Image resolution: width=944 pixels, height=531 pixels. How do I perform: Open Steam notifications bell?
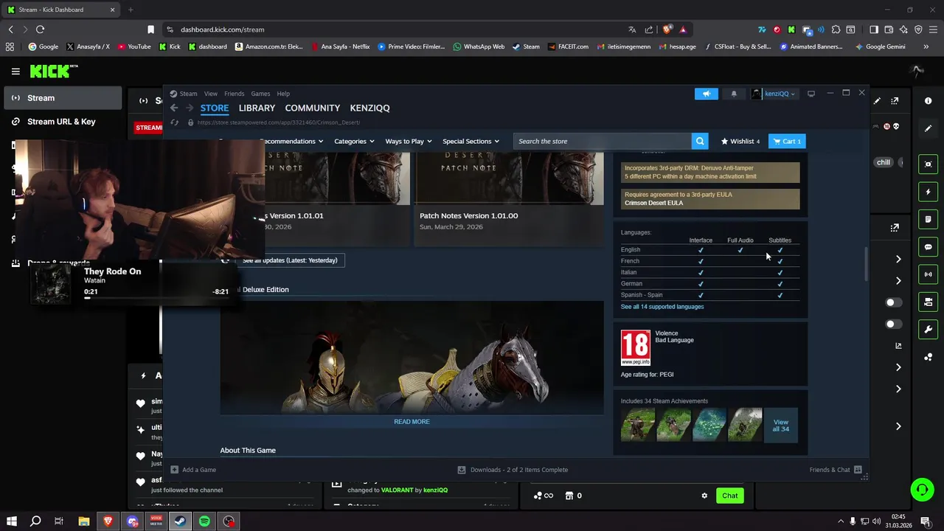(x=734, y=94)
